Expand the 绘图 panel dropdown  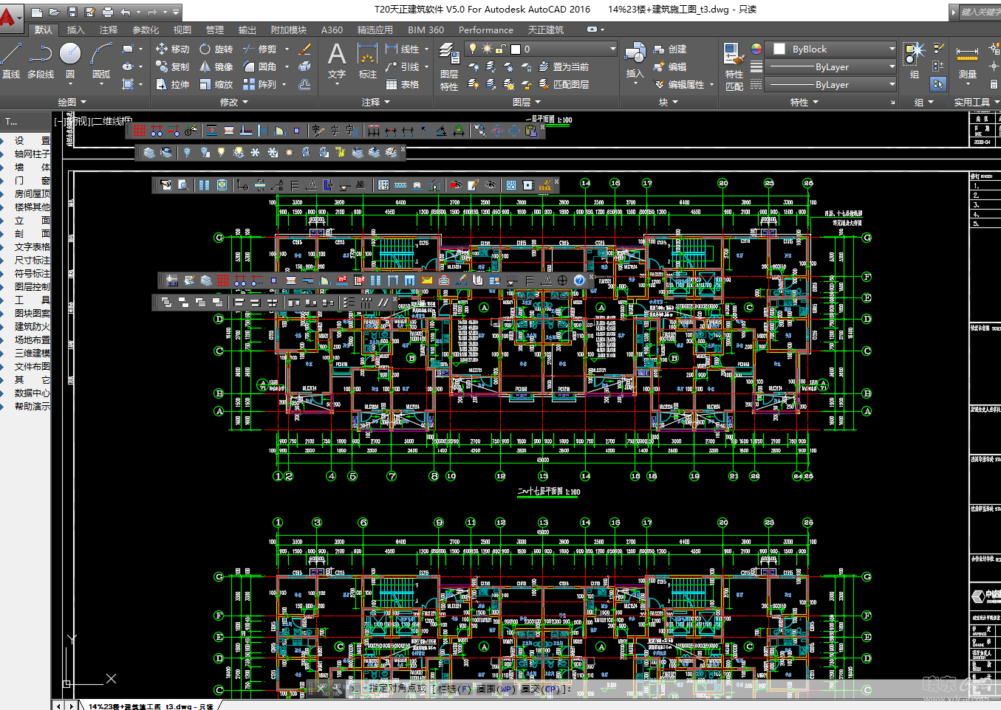(72, 102)
